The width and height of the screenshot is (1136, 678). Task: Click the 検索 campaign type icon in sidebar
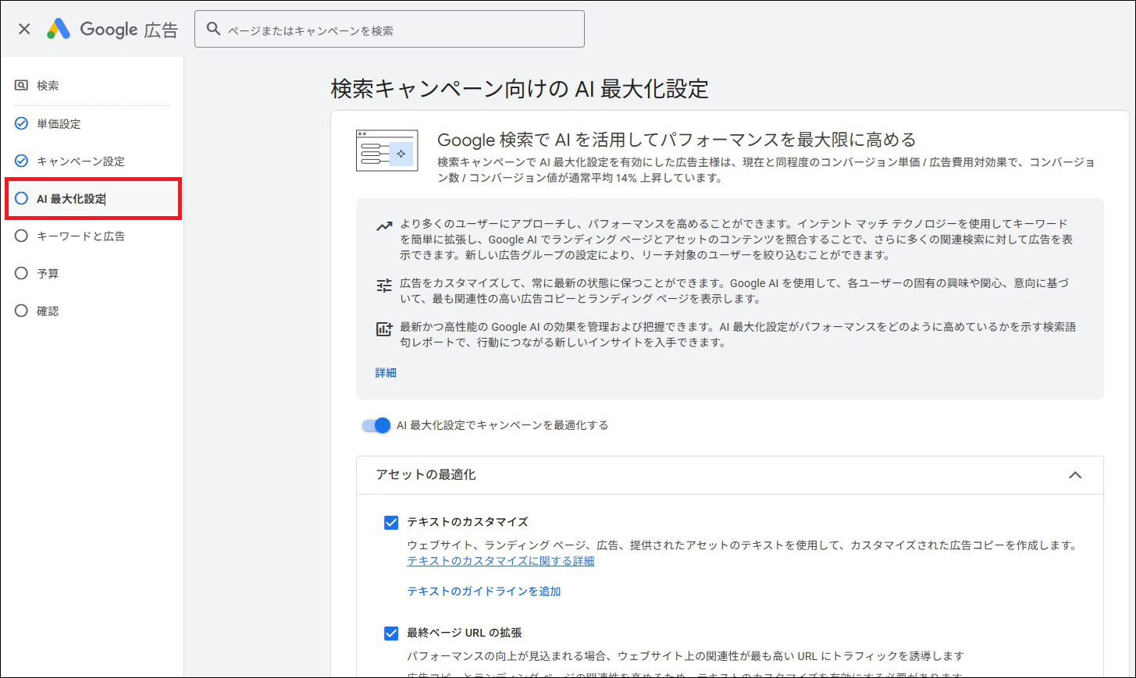tap(22, 86)
